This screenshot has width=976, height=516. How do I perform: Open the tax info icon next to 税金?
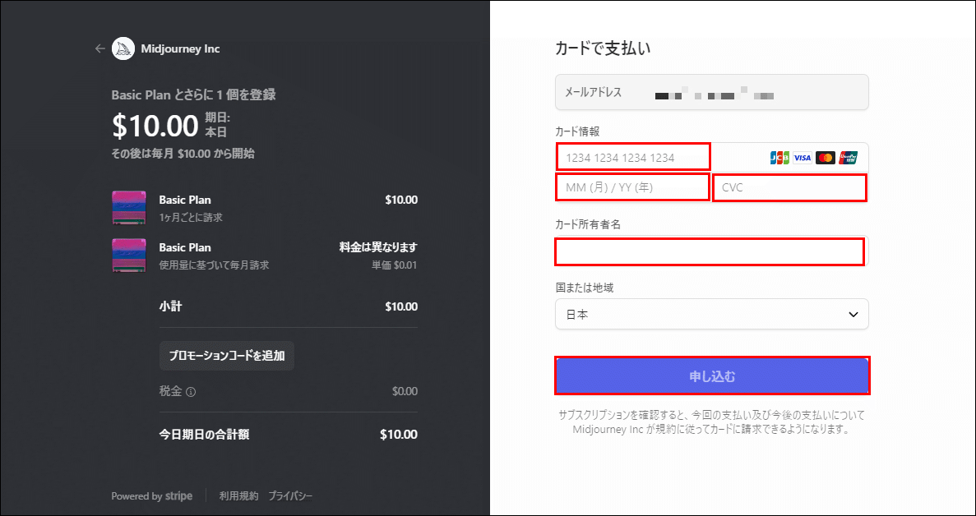[191, 392]
